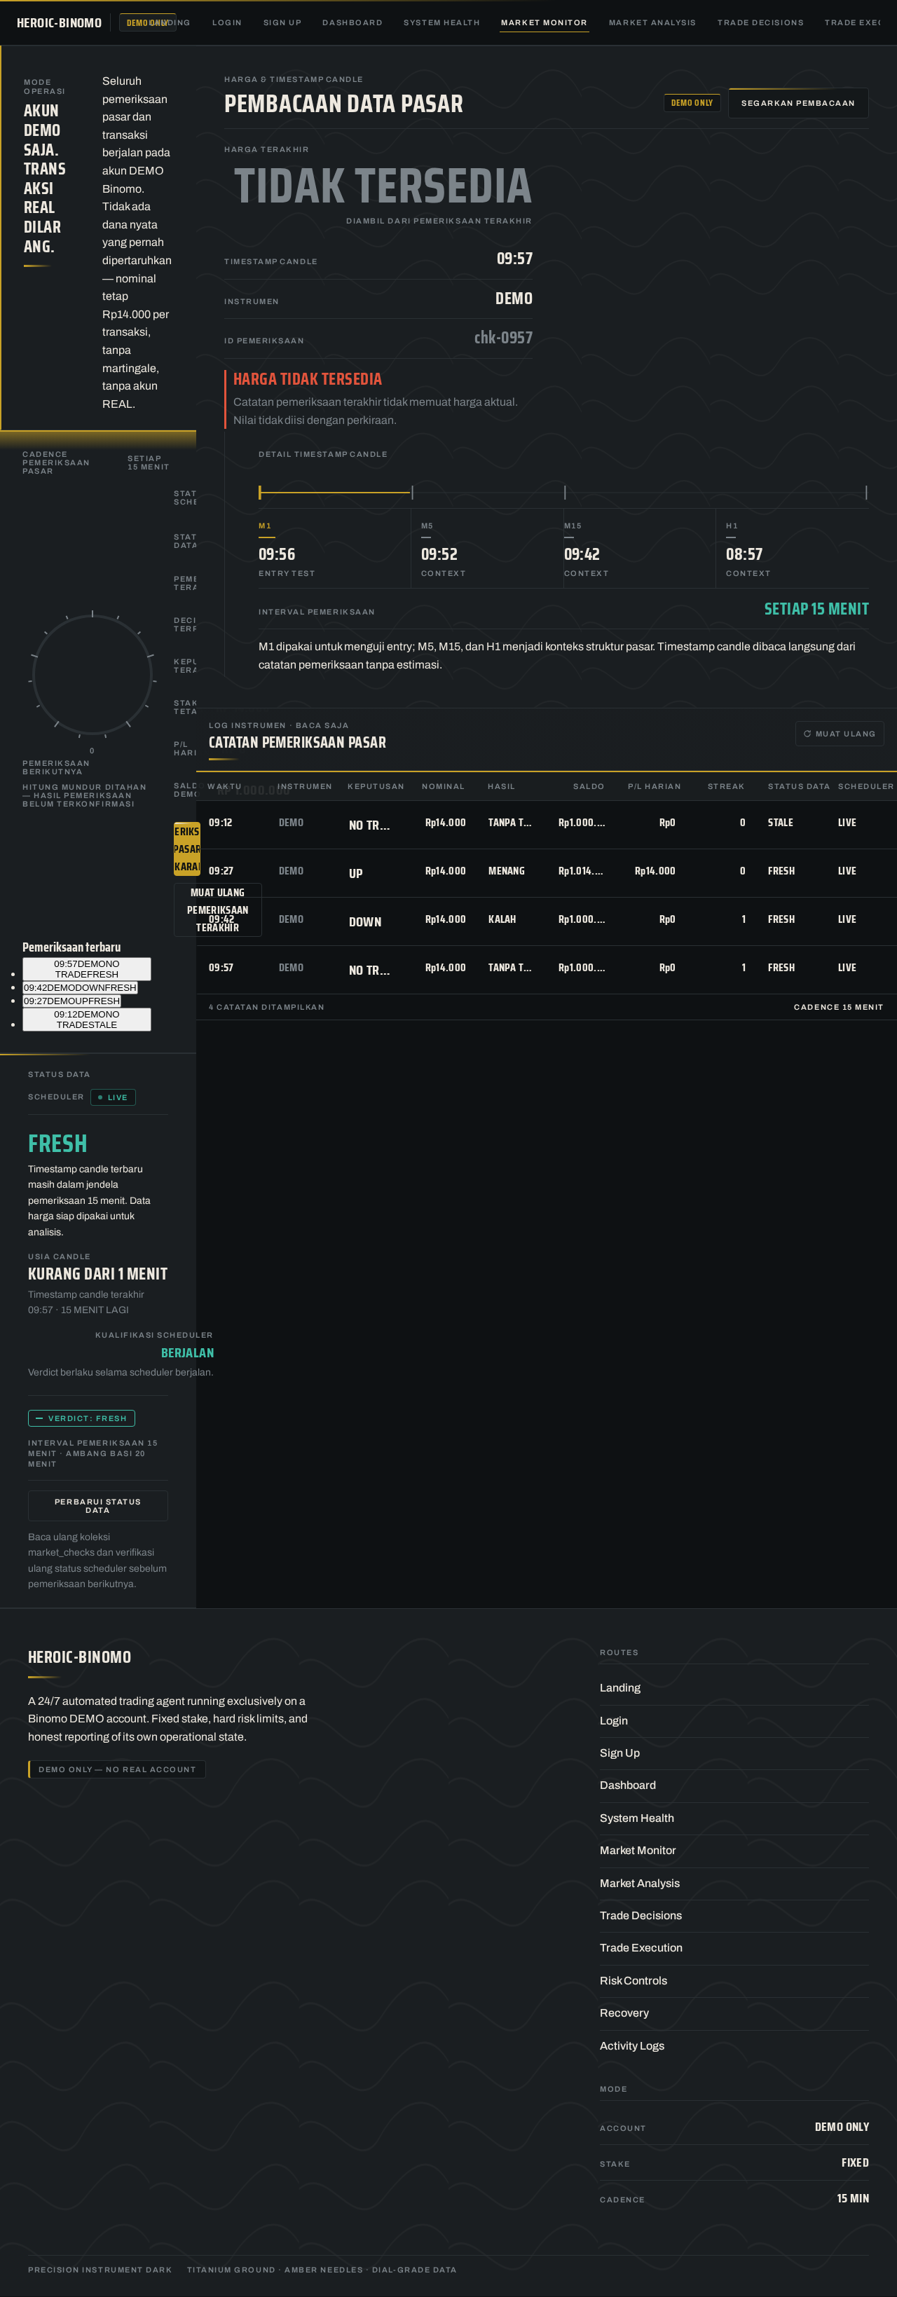Viewport: 897px width, 2297px height.
Task: Click the 09:12 row time in log table
Action: 220,823
